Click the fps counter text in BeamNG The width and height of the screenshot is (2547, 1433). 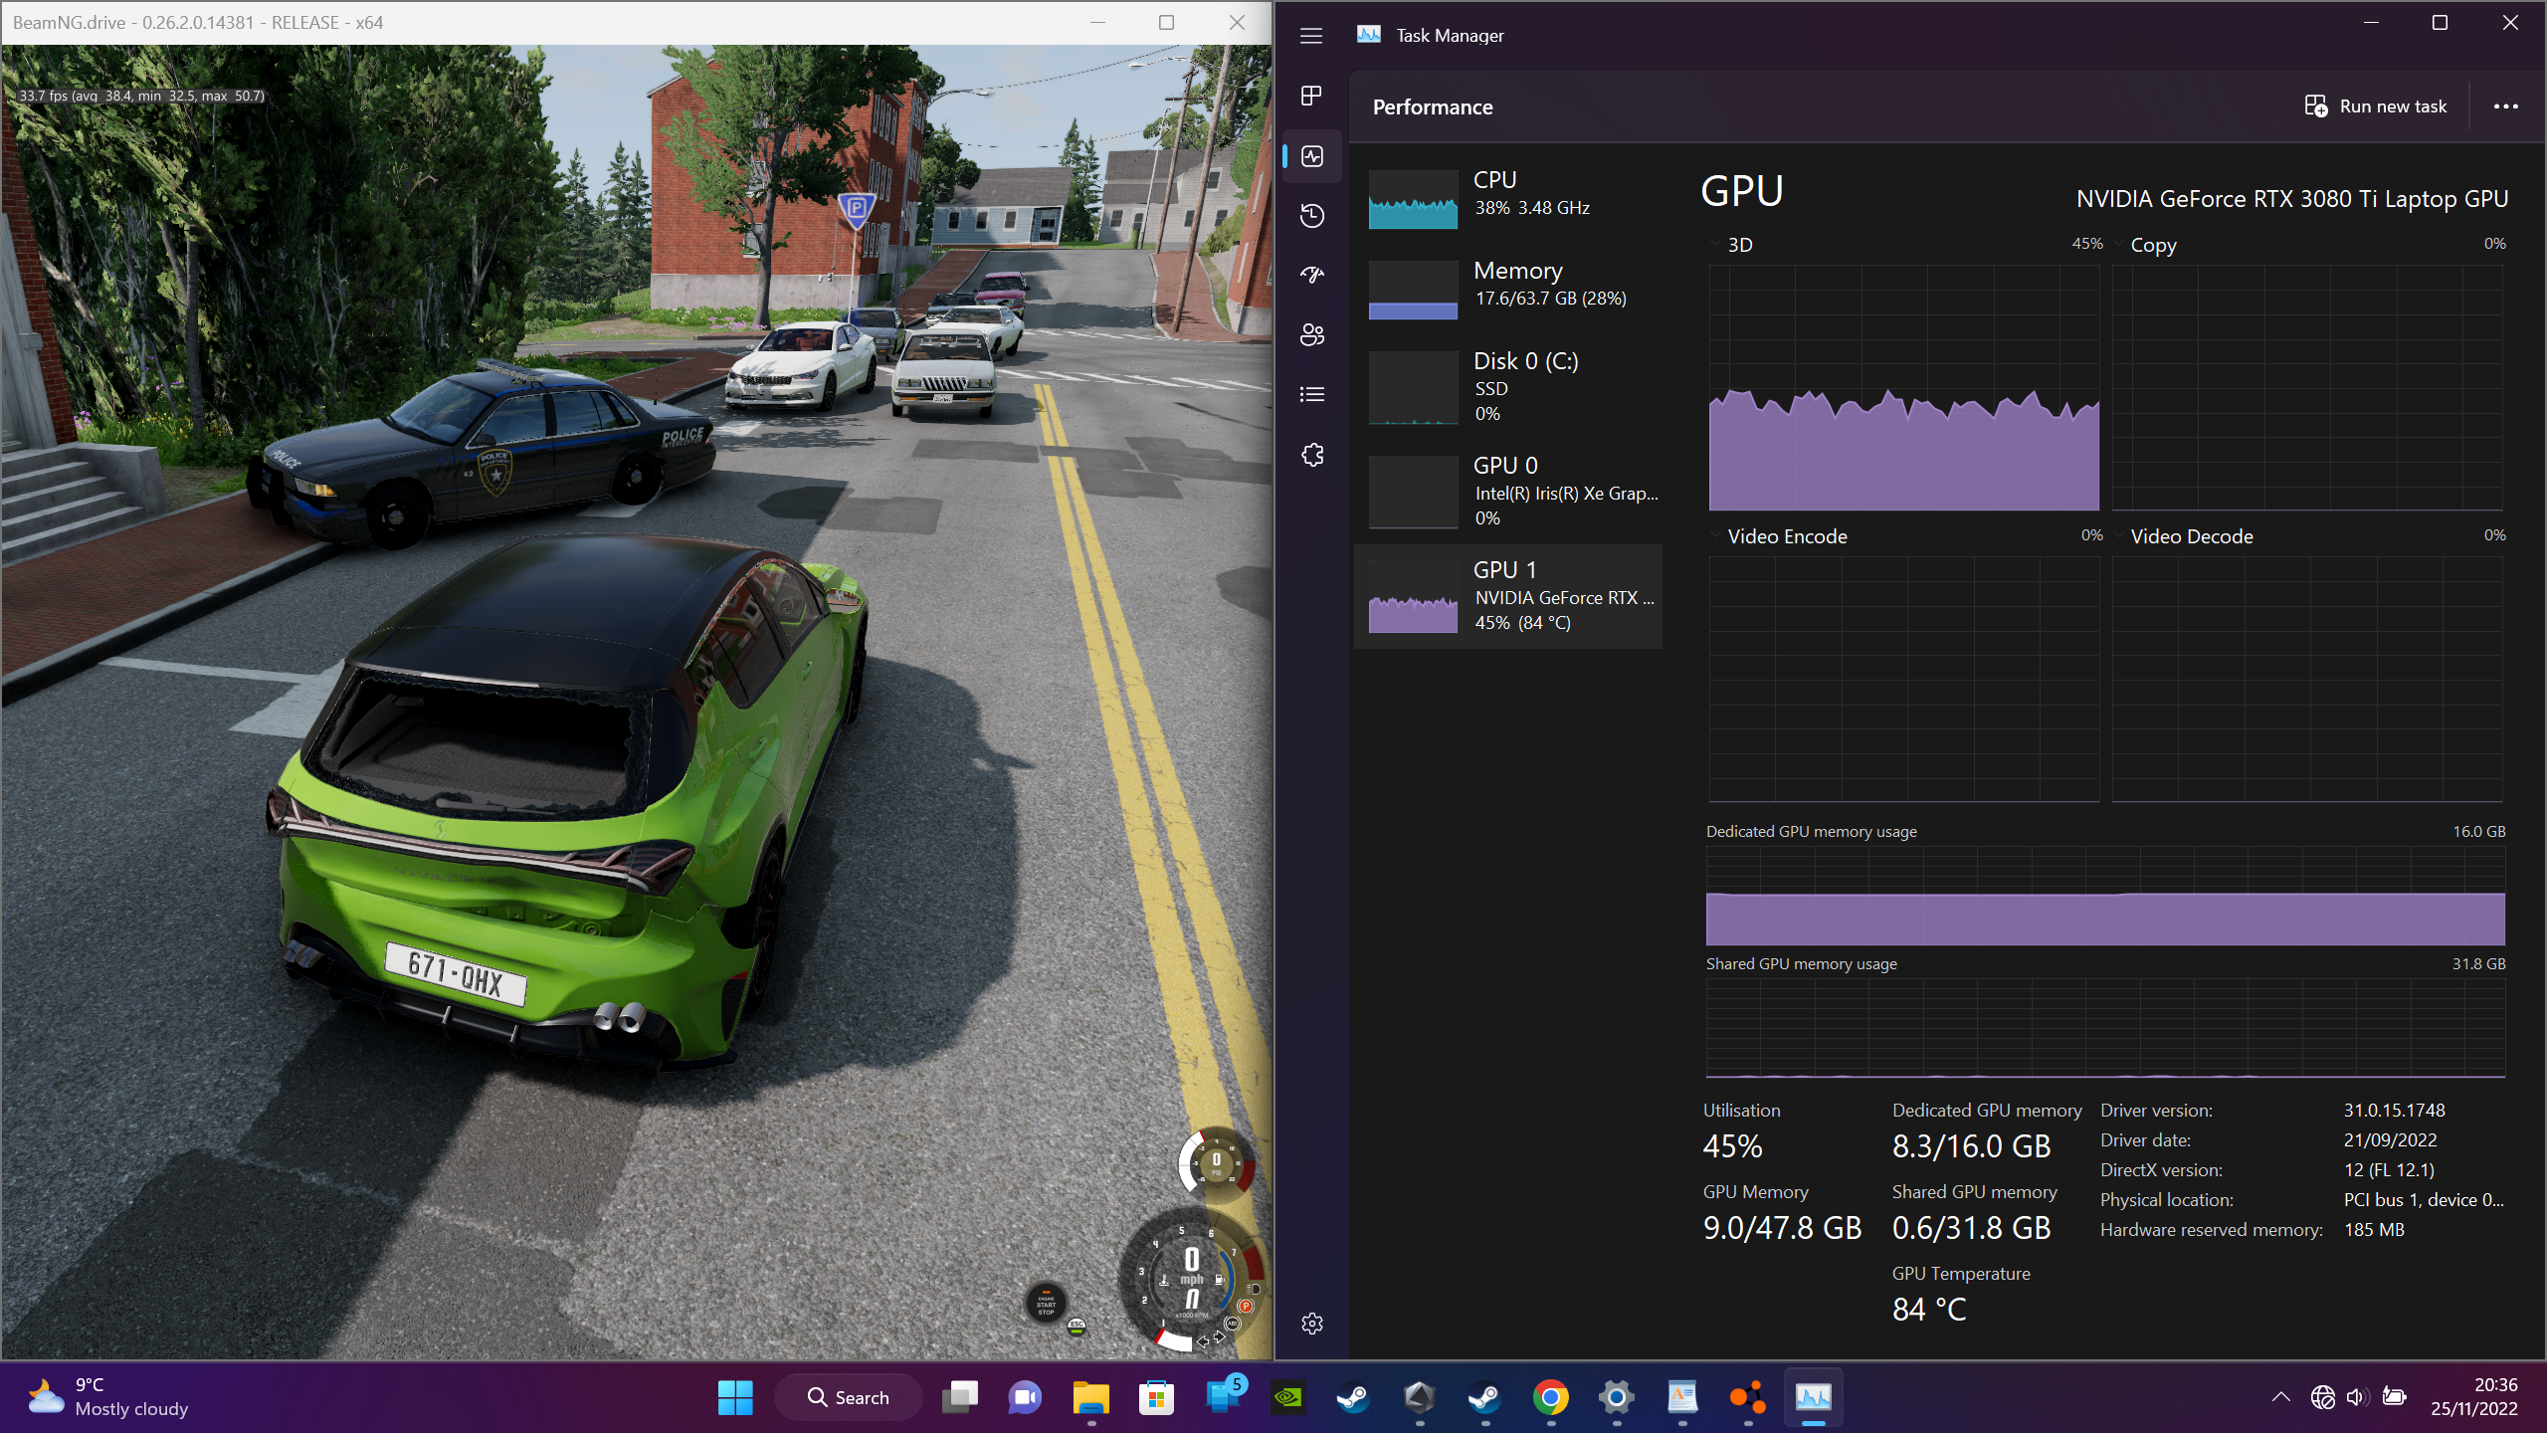tap(142, 96)
